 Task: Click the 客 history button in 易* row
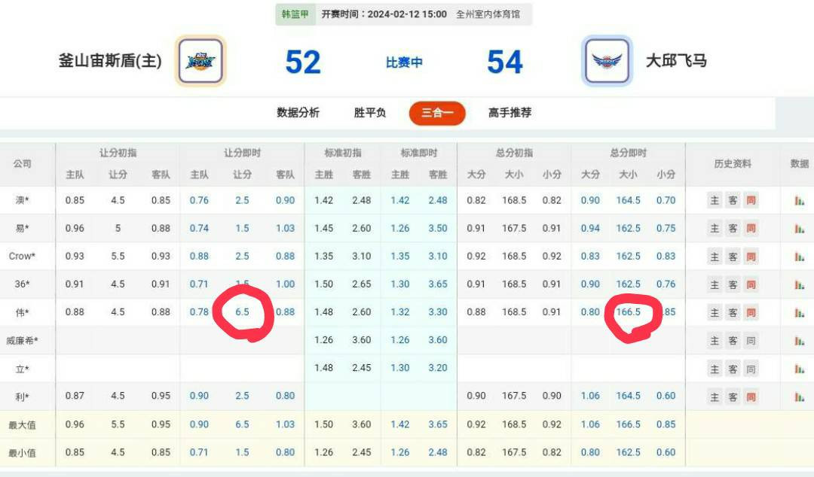pyautogui.click(x=733, y=228)
